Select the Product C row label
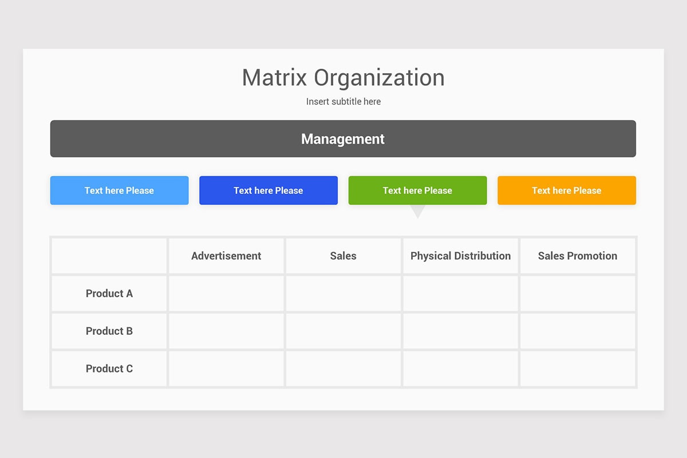 tap(109, 369)
